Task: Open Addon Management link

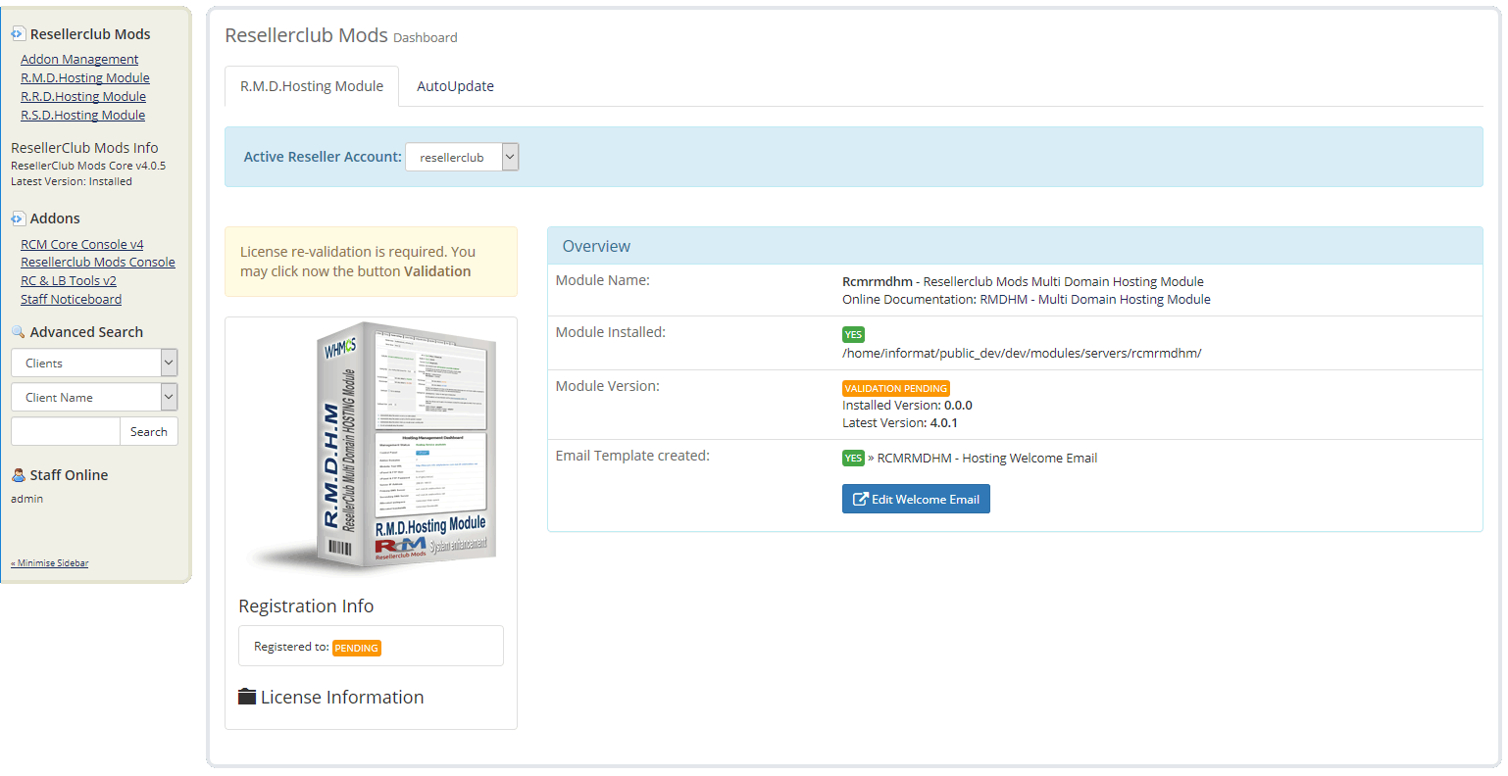Action: click(79, 60)
